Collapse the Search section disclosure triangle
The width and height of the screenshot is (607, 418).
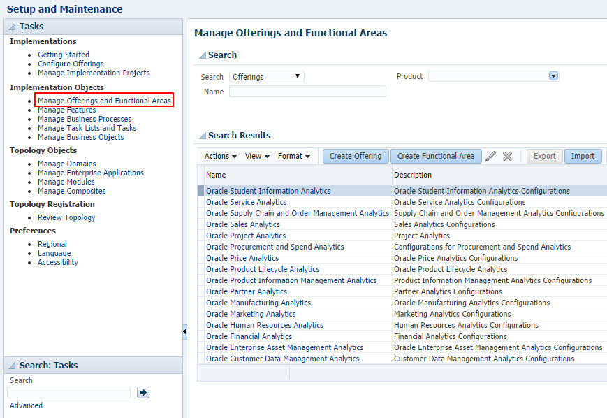[202, 55]
